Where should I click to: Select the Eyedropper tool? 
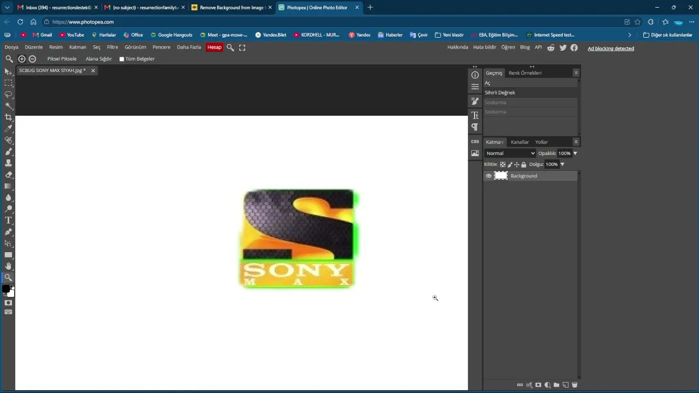8,129
